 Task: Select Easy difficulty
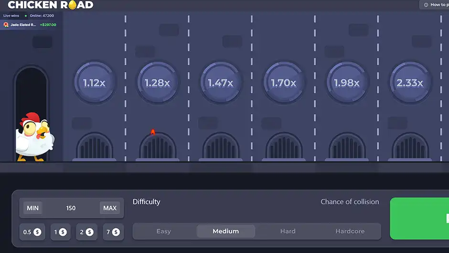click(164, 231)
